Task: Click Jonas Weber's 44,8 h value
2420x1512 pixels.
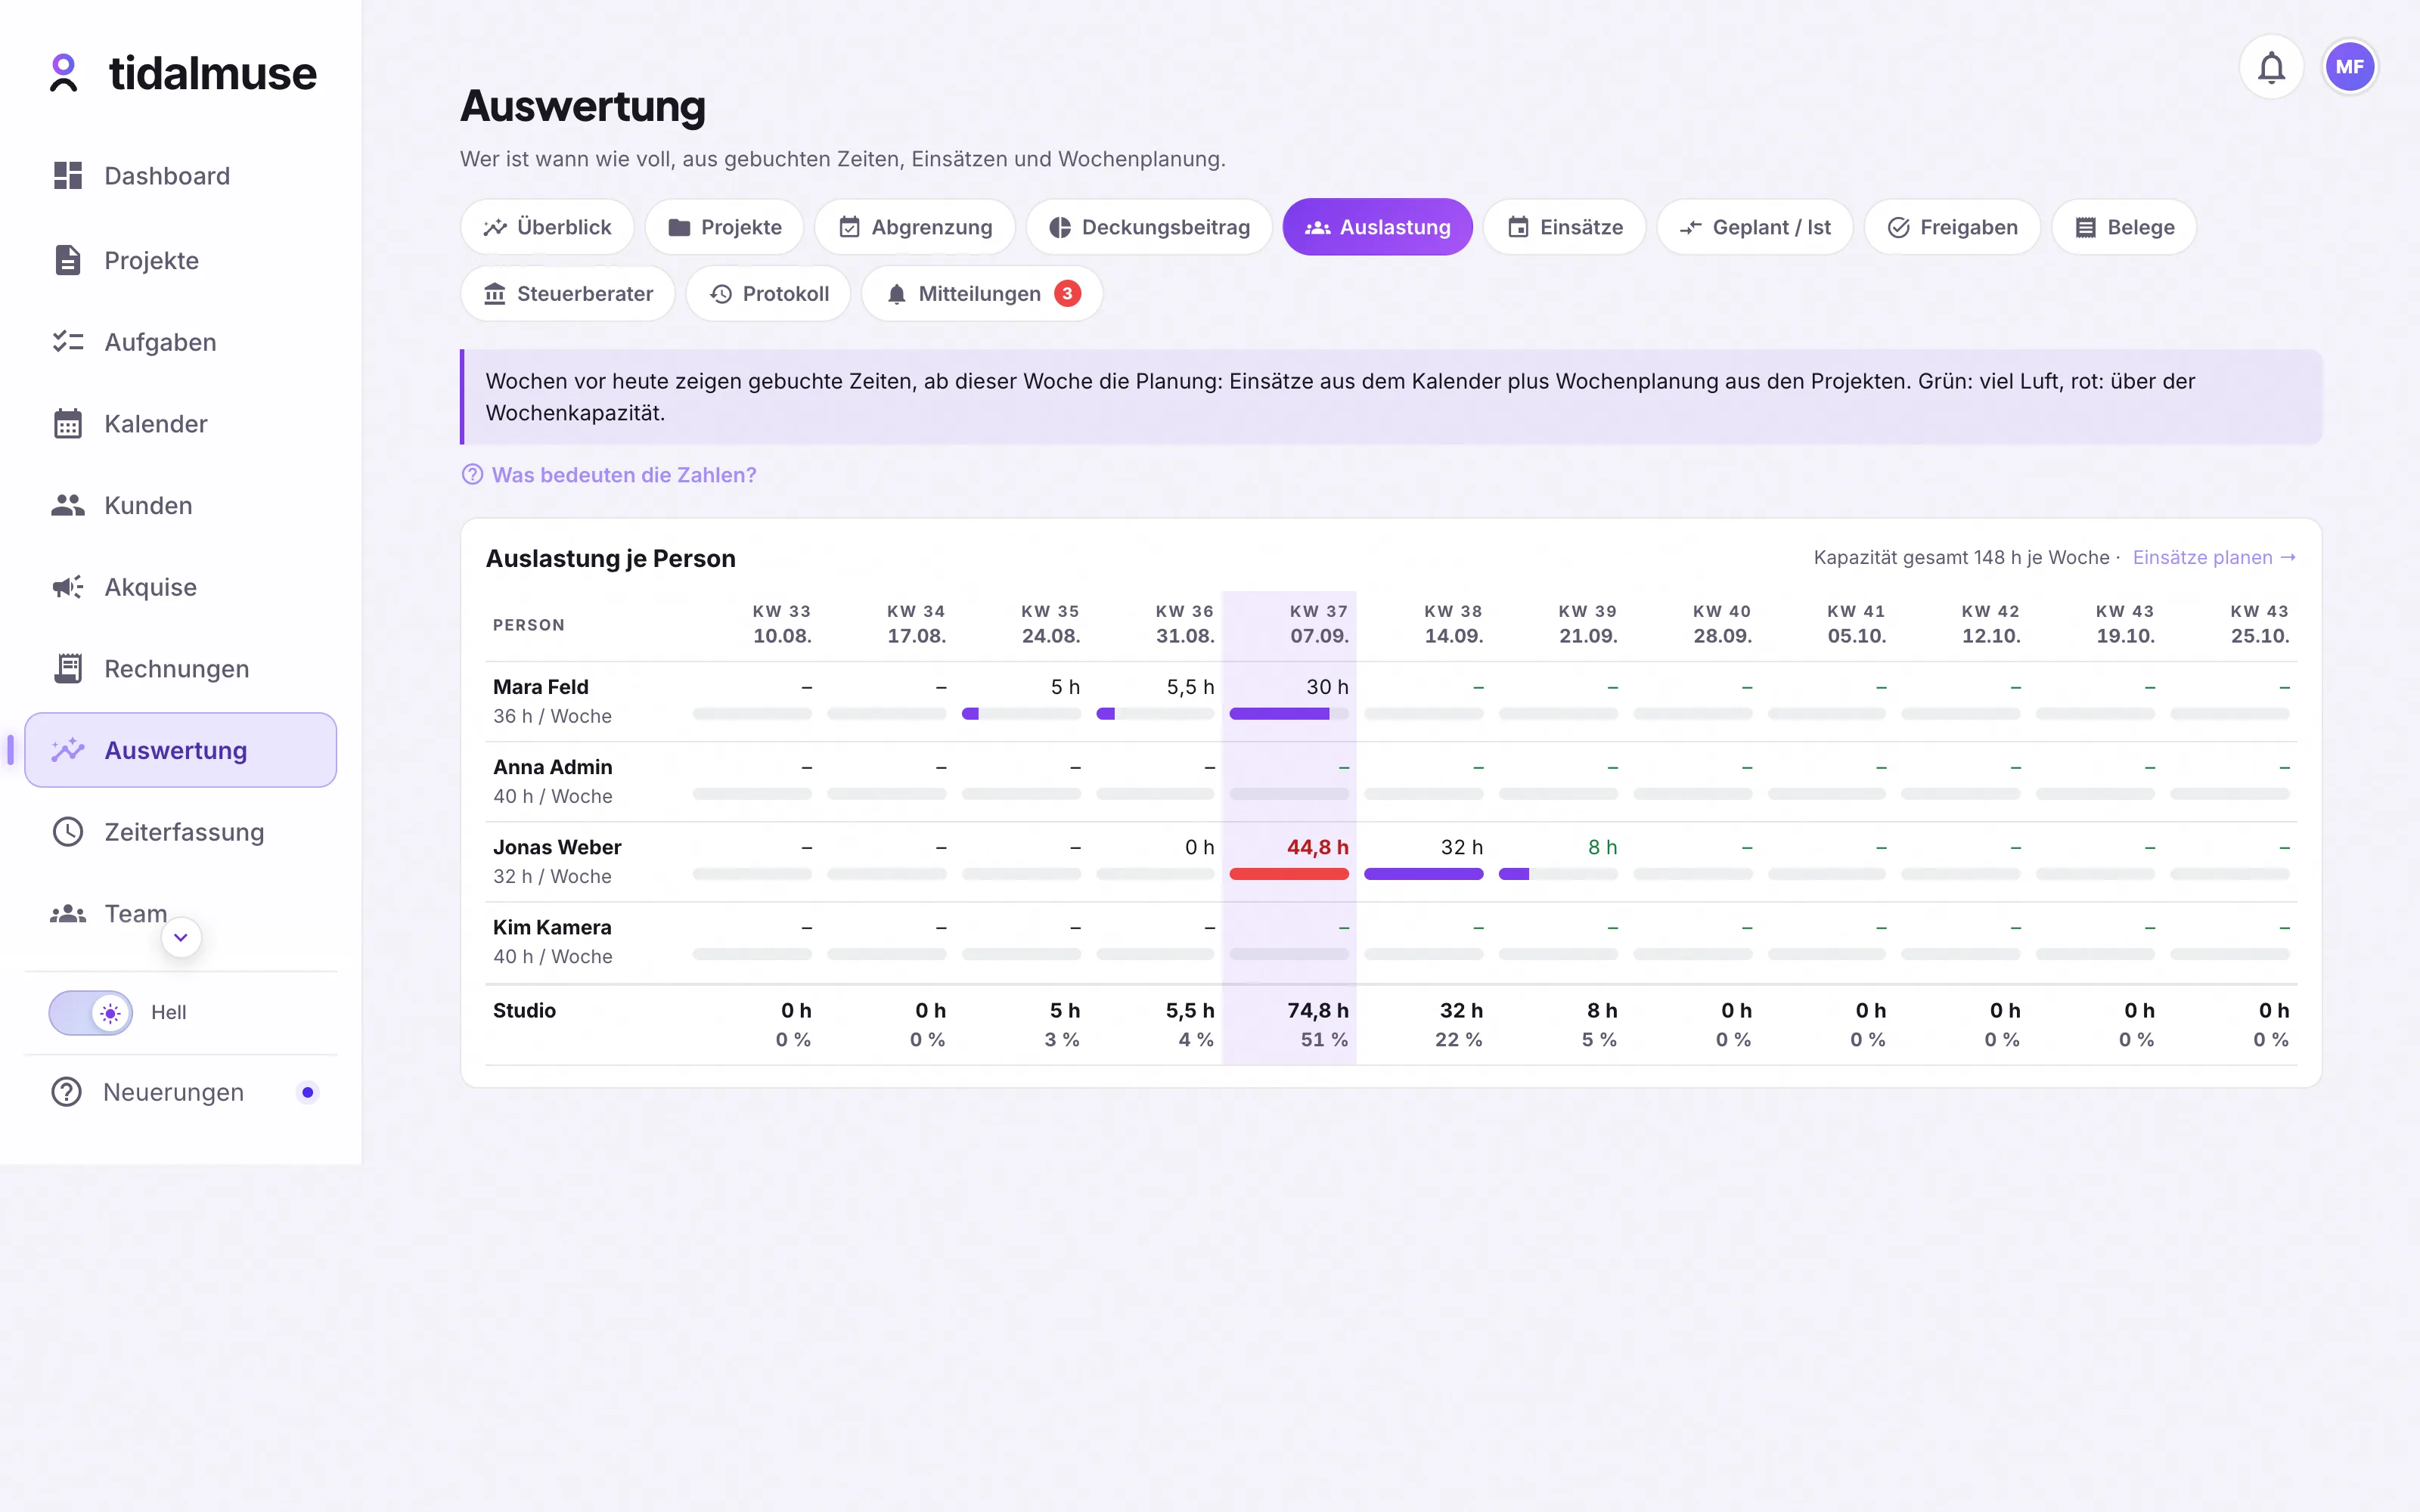Action: pos(1317,847)
